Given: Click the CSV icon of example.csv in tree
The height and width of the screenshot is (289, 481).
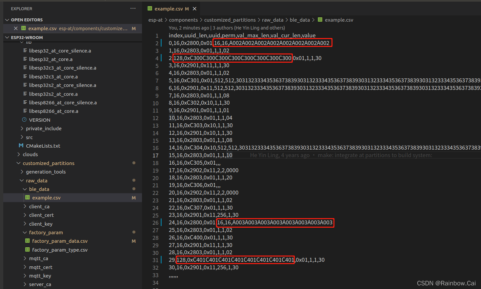Looking at the screenshot, I should coord(28,197).
